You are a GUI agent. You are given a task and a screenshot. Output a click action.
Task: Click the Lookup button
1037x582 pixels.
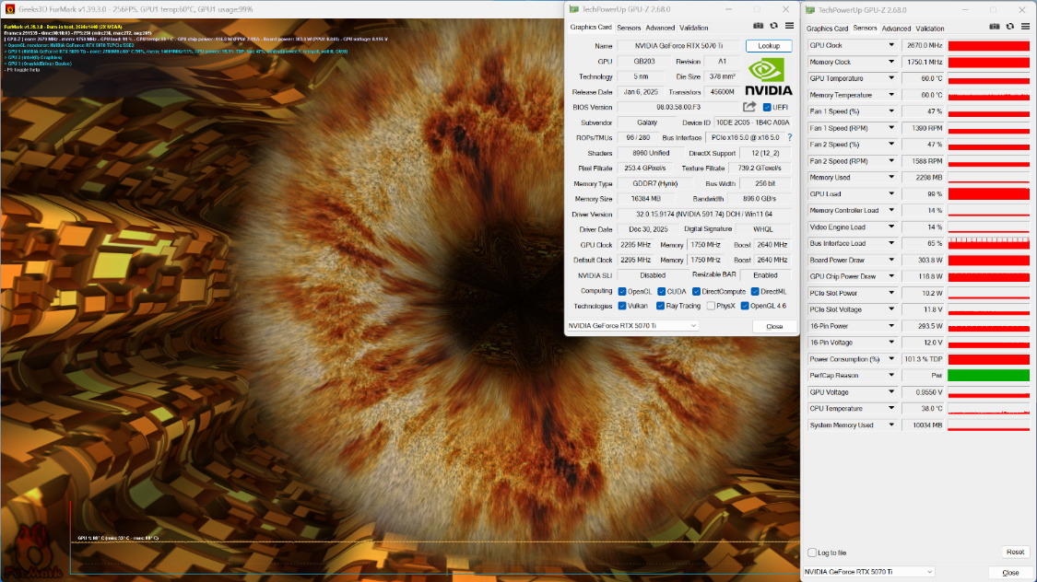(769, 45)
